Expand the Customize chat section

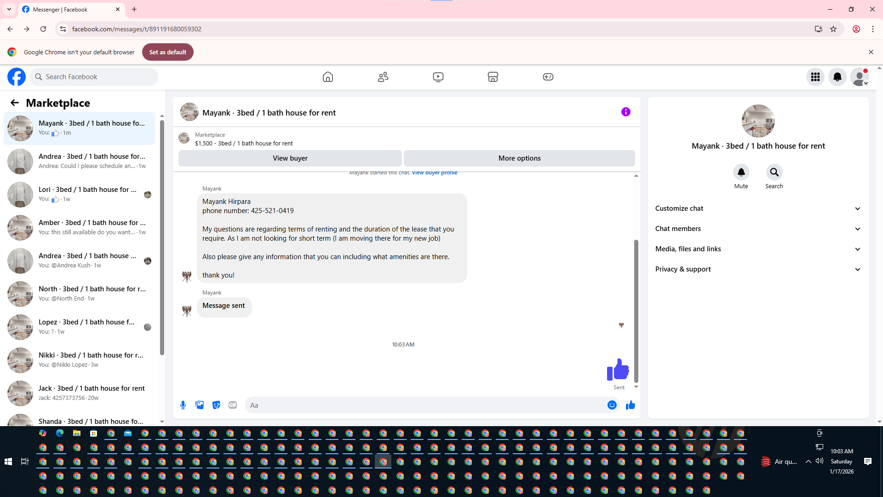point(758,208)
